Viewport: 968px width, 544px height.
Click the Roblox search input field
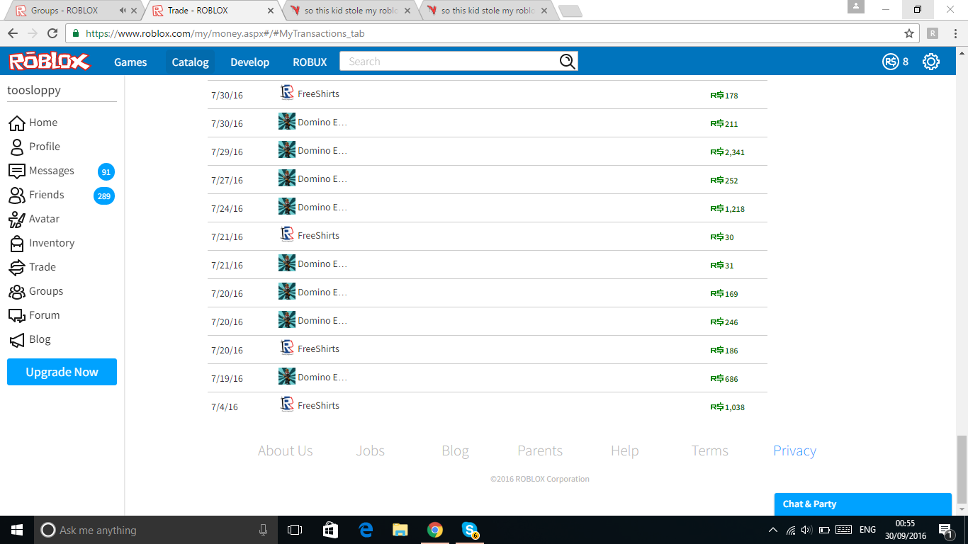point(449,62)
